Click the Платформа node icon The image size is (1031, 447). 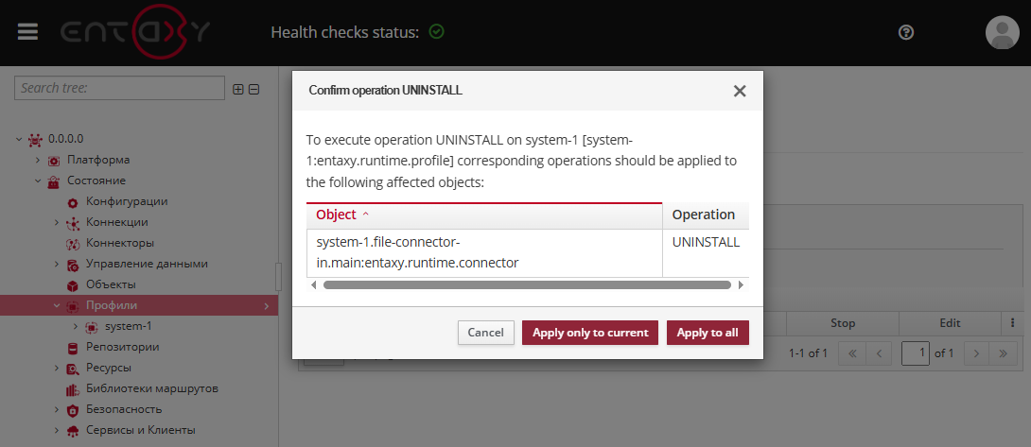point(54,161)
